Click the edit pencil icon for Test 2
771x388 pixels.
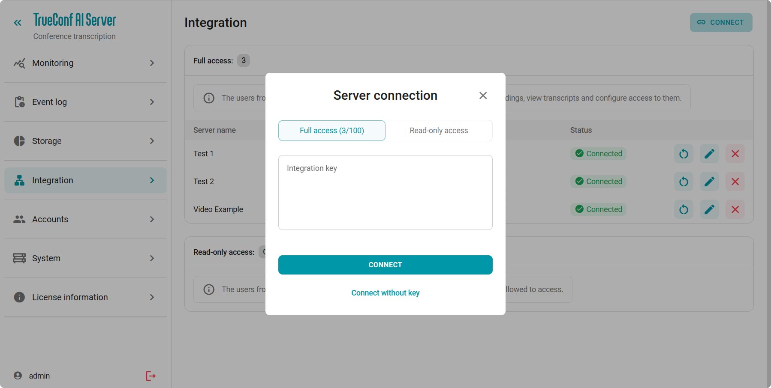point(709,182)
